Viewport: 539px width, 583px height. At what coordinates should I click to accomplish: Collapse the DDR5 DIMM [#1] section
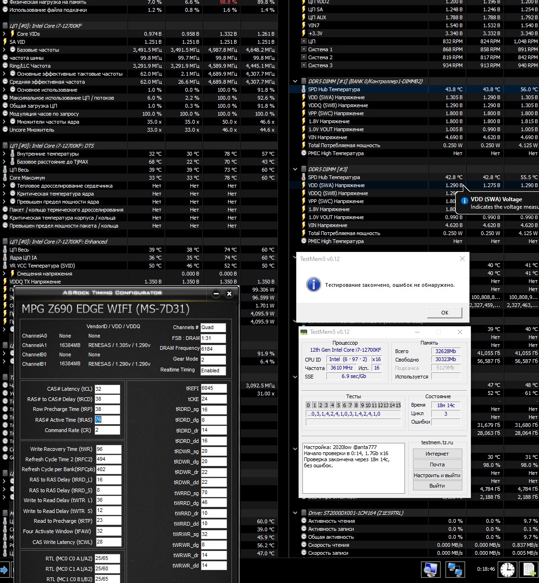coord(295,81)
